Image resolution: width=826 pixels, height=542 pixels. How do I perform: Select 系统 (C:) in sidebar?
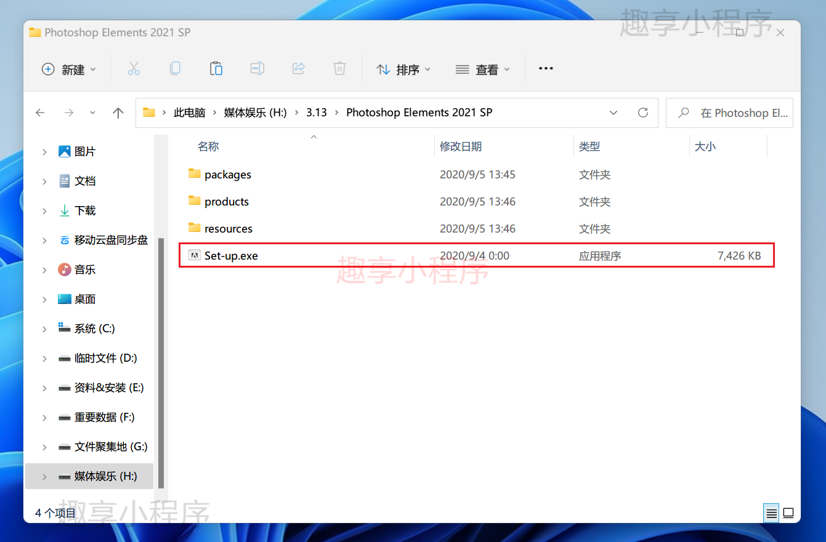(95, 329)
